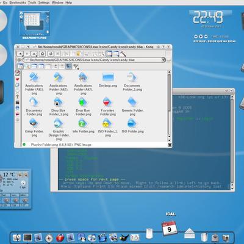Open the iCal calendar icon in the dock
244x244 pixels.
coord(169,228)
